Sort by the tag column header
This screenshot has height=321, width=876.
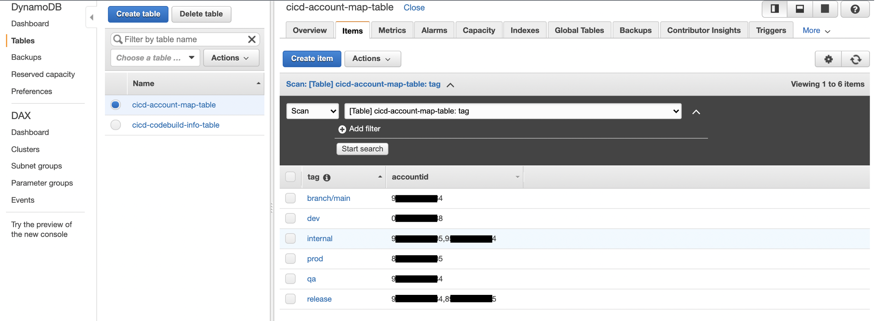[344, 177]
